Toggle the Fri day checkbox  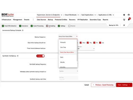point(94,43)
